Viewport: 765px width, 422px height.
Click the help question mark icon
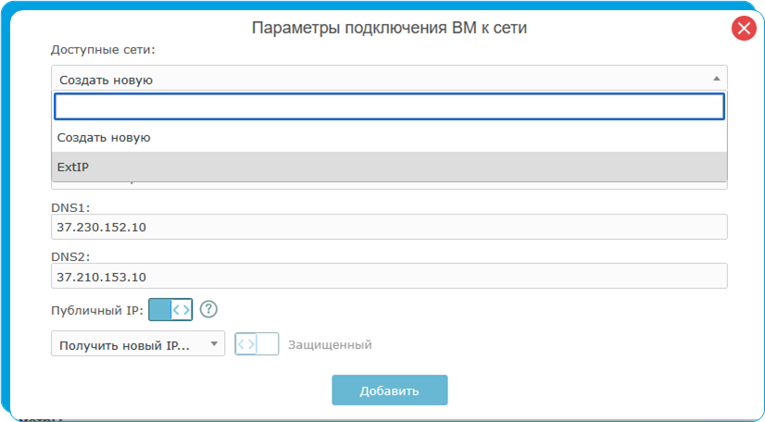click(x=208, y=310)
